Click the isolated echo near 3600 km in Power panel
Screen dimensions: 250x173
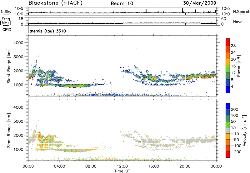coord(136,48)
